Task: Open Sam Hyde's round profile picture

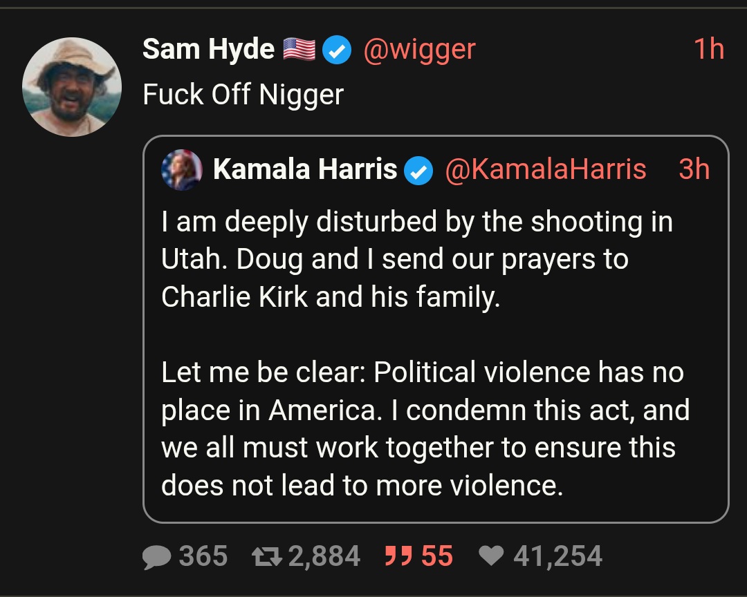Action: point(72,87)
